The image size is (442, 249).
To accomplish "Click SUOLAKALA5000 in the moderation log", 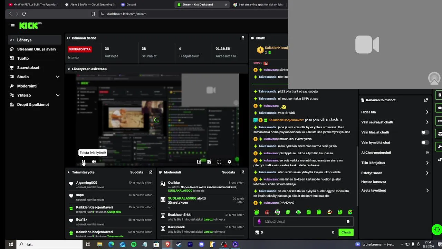I will pyautogui.click(x=182, y=198).
